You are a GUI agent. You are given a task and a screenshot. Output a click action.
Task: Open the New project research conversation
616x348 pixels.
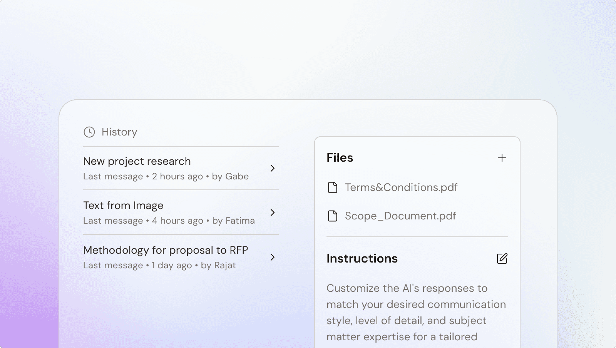point(137,161)
